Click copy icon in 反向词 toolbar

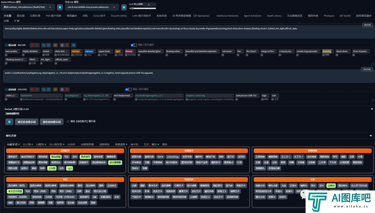tap(62, 90)
